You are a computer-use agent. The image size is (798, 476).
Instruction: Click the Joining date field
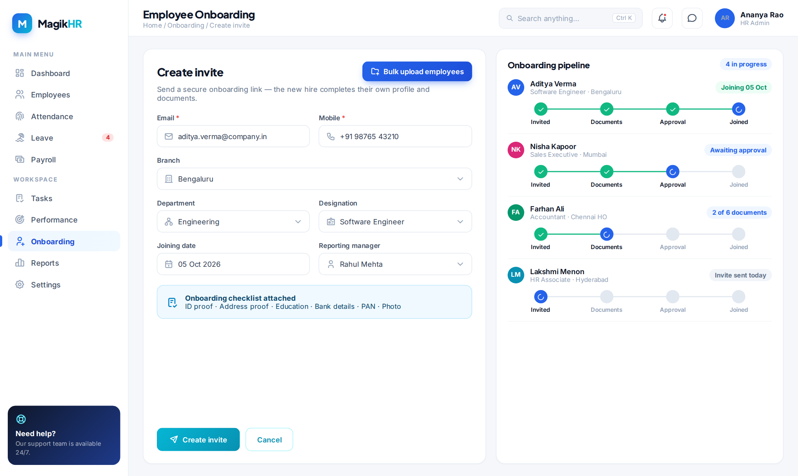coord(233,264)
